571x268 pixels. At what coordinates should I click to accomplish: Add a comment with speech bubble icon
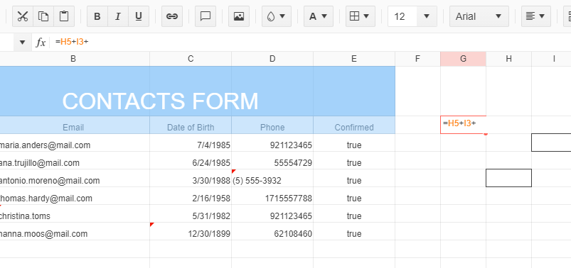206,16
